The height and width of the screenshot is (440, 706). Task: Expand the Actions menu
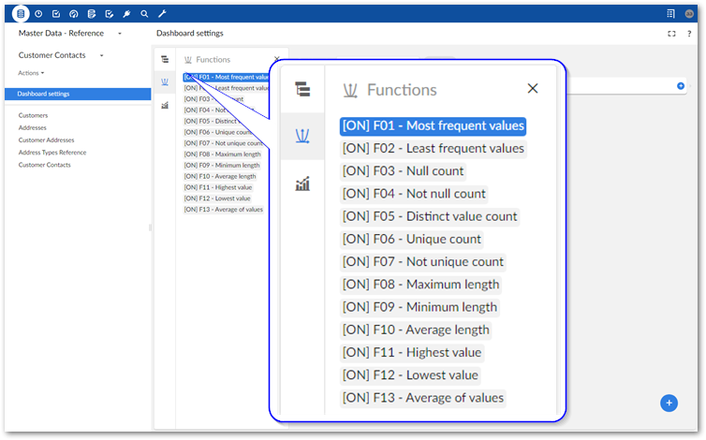(x=31, y=73)
